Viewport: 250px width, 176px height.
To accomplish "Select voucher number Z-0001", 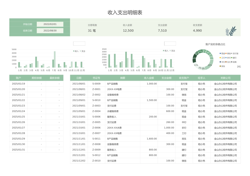I will pos(97,89).
